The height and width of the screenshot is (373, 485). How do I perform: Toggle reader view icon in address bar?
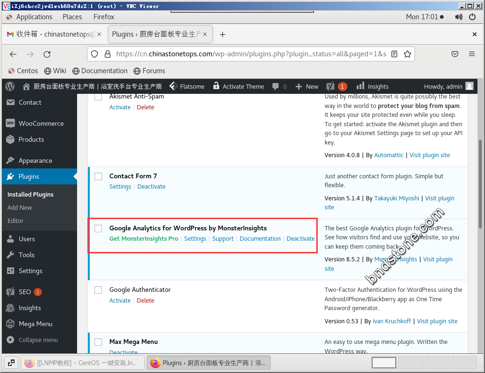click(394, 54)
